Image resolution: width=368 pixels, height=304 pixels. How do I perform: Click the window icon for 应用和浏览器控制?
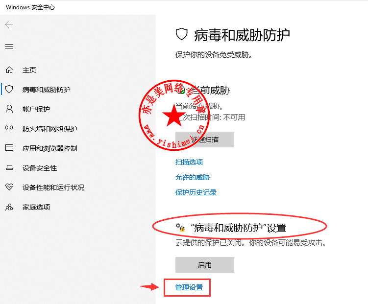(9, 148)
